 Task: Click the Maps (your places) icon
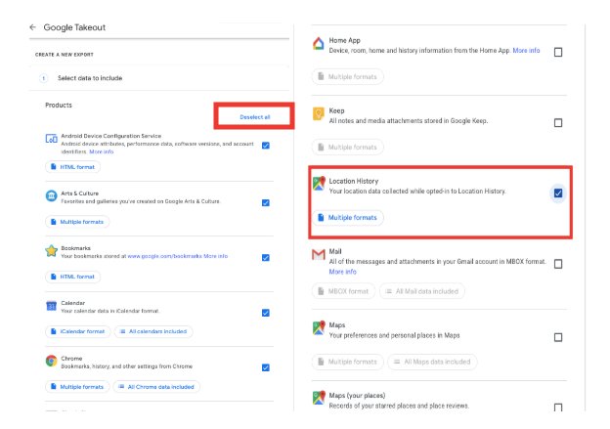319,398
